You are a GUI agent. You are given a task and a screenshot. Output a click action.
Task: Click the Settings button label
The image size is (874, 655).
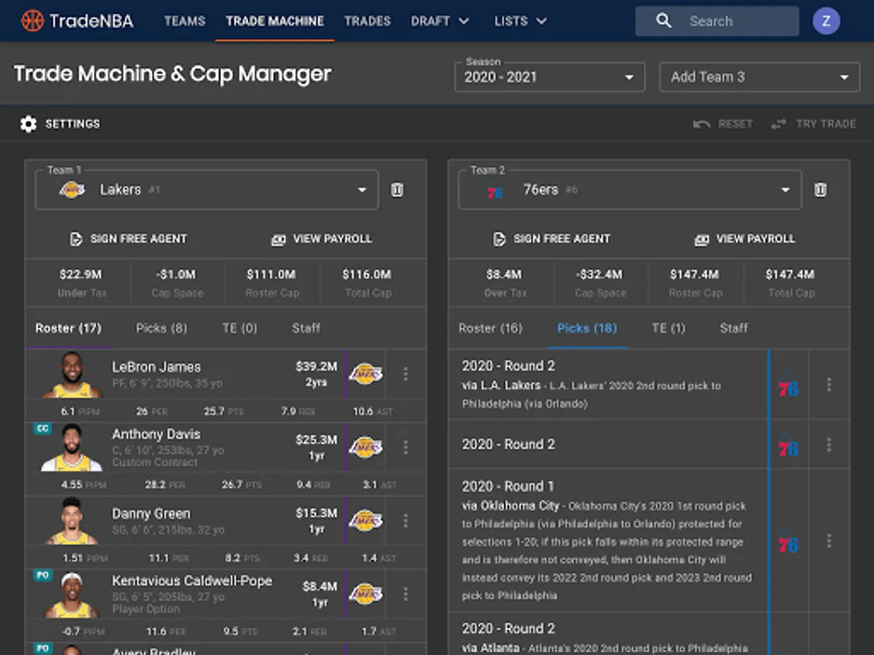tap(73, 124)
